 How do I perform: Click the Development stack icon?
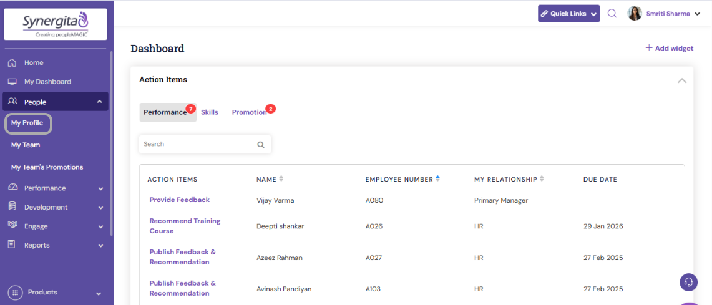pyautogui.click(x=12, y=206)
